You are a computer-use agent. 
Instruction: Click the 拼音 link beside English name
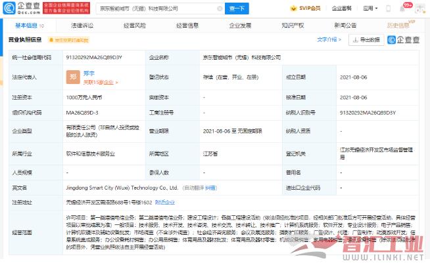(210, 188)
